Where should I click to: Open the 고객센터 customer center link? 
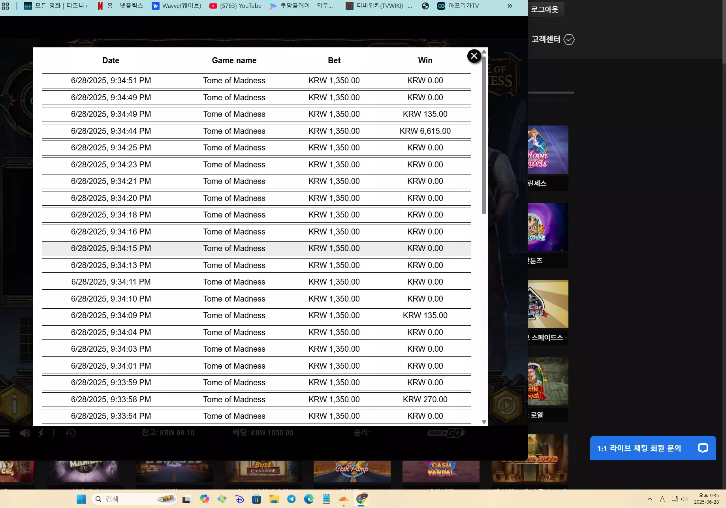coord(553,39)
